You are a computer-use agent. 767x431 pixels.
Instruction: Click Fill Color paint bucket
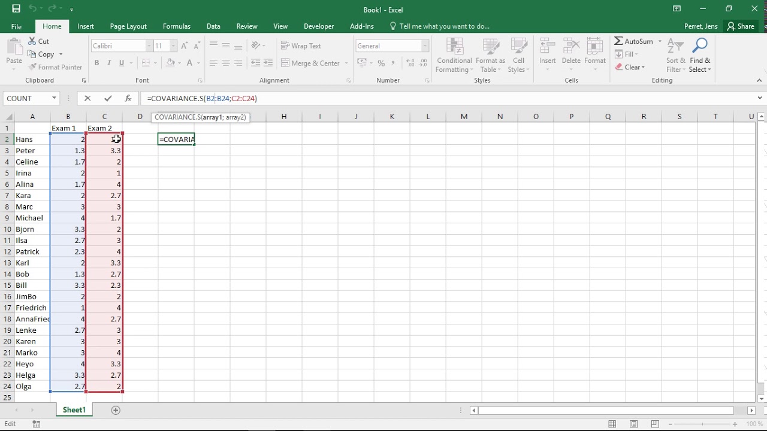pos(170,63)
